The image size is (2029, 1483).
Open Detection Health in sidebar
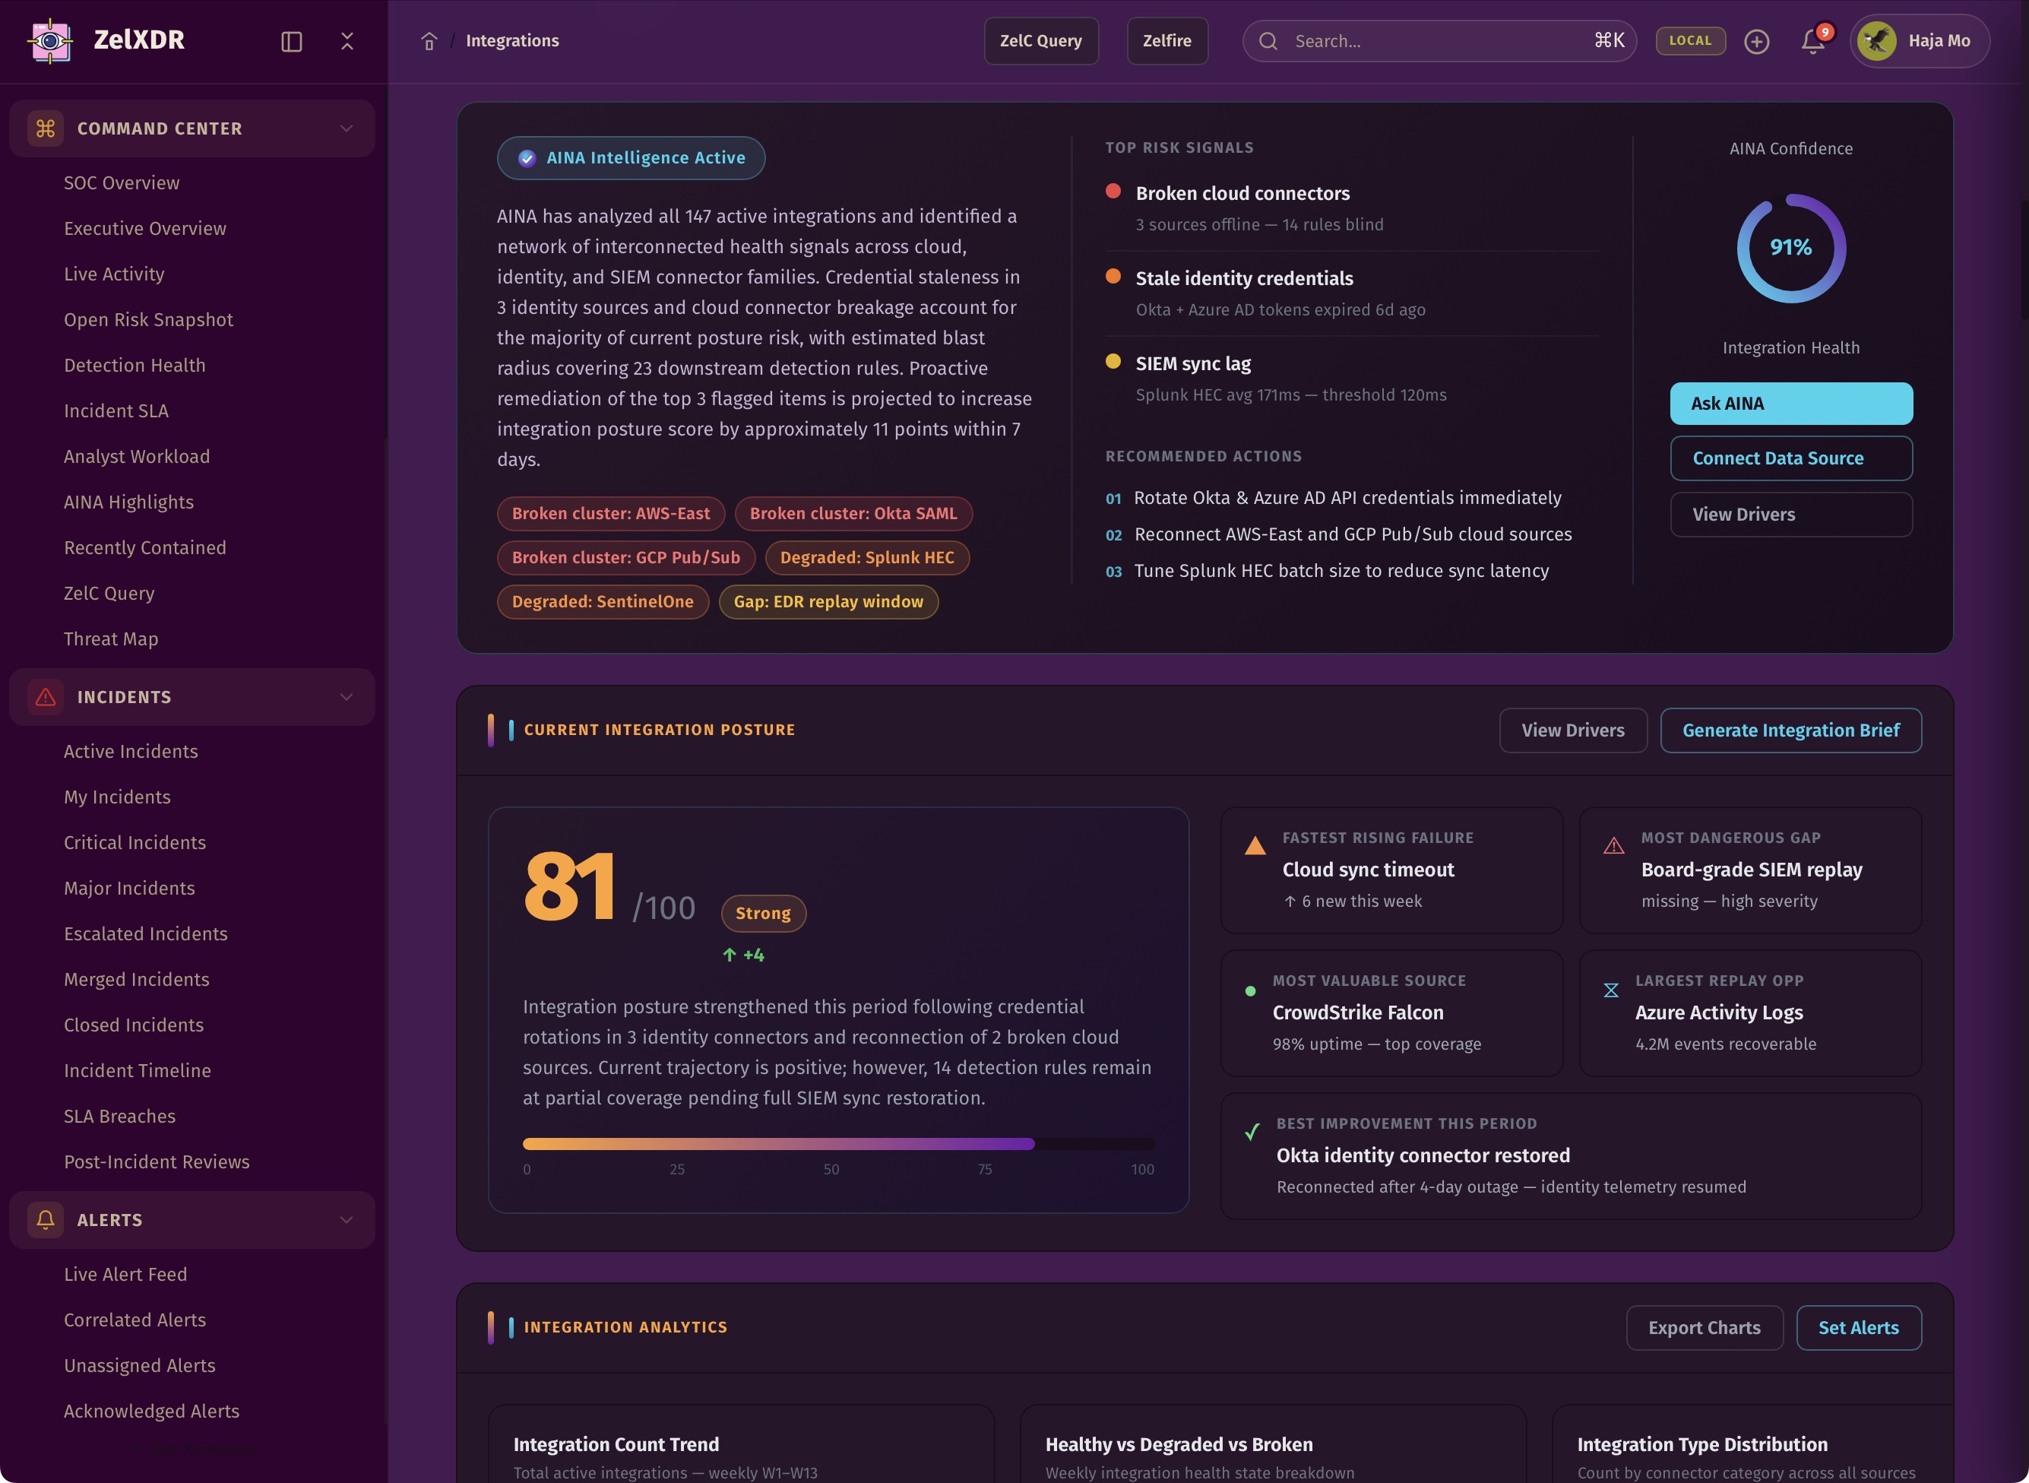135,366
